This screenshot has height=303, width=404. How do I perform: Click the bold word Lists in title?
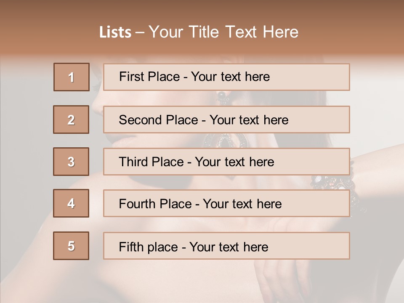(115, 32)
